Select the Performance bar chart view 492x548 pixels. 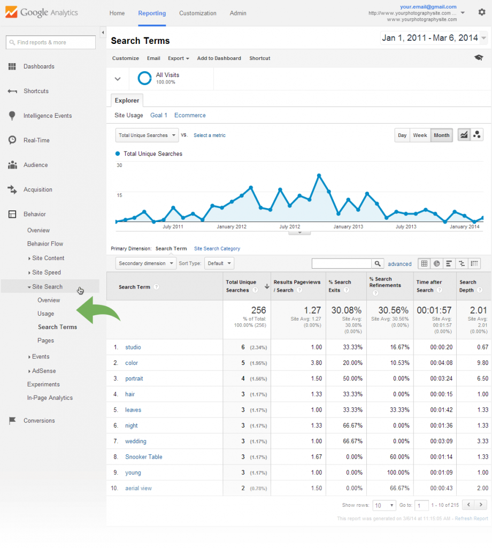tap(449, 263)
